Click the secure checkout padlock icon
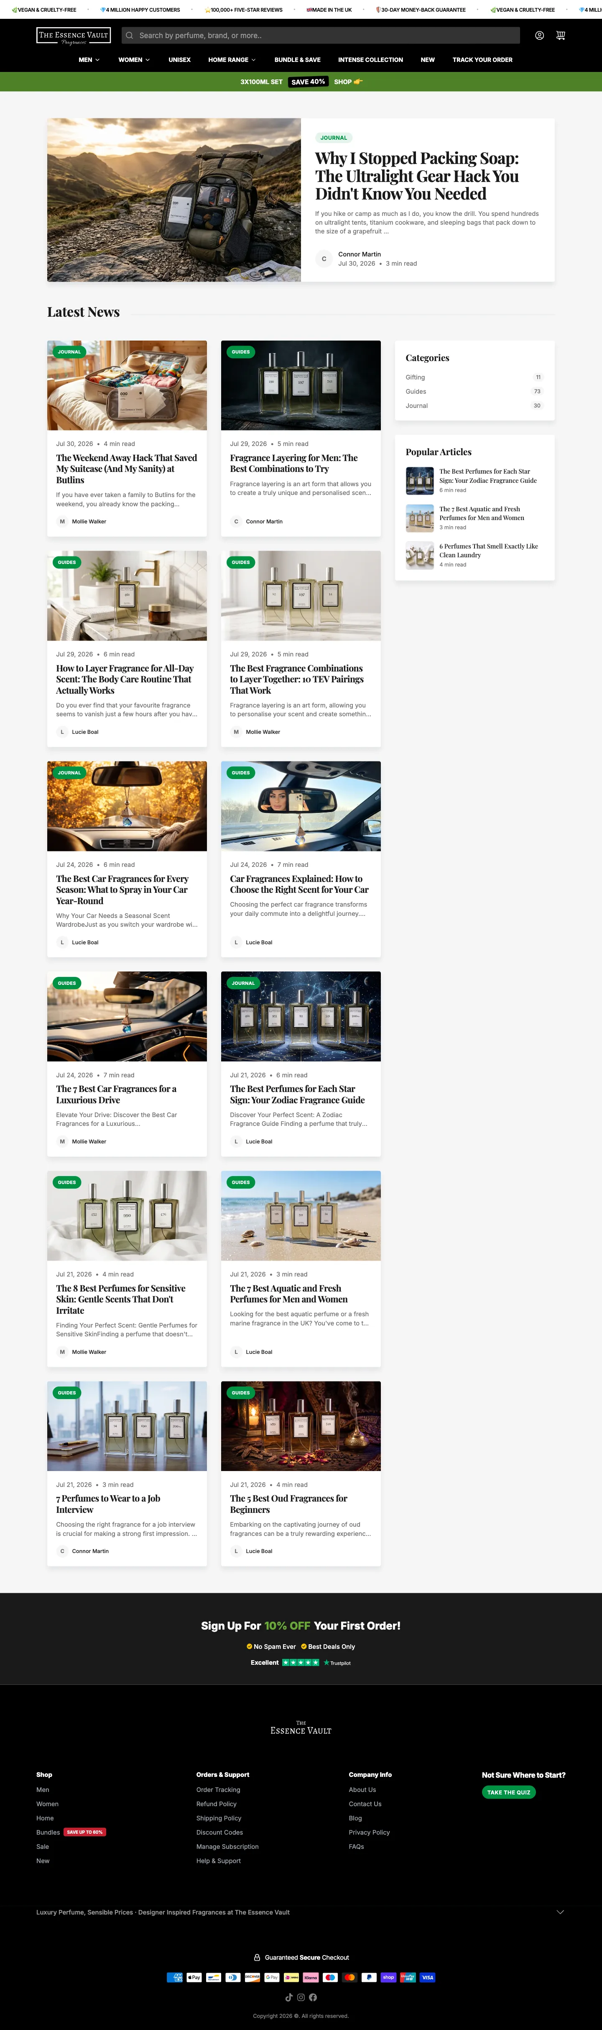 coord(257,1958)
